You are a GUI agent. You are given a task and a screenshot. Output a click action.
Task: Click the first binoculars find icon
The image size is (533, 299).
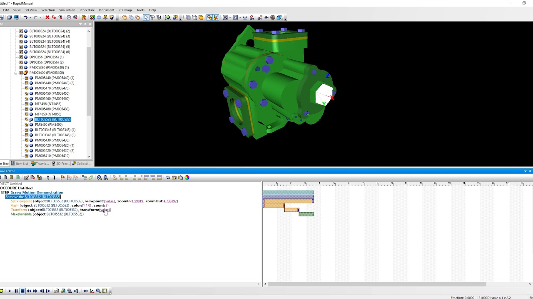point(99,177)
